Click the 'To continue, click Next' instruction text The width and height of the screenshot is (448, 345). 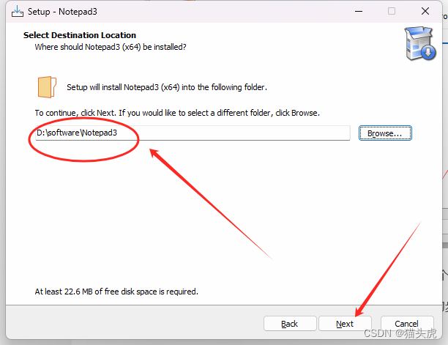[177, 113]
